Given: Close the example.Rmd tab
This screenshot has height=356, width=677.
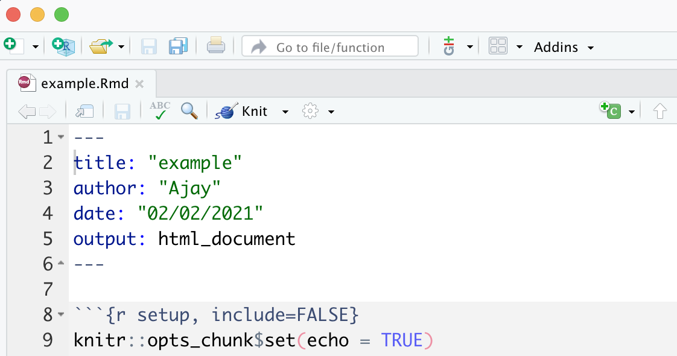Looking at the screenshot, I should (139, 84).
